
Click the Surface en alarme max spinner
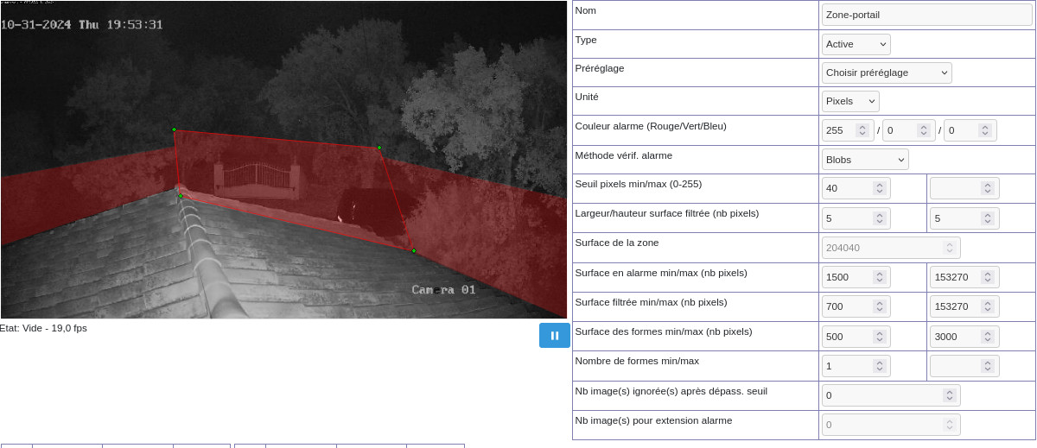pyautogui.click(x=987, y=277)
